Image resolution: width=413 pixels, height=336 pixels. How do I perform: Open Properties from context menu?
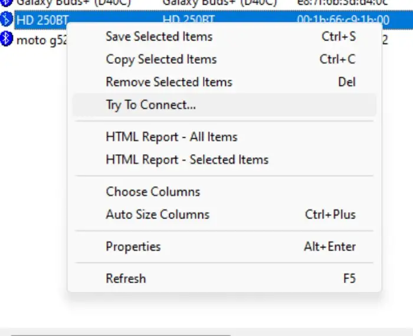pyautogui.click(x=224, y=247)
